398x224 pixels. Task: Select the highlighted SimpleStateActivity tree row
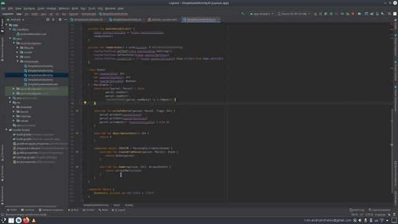[36, 75]
